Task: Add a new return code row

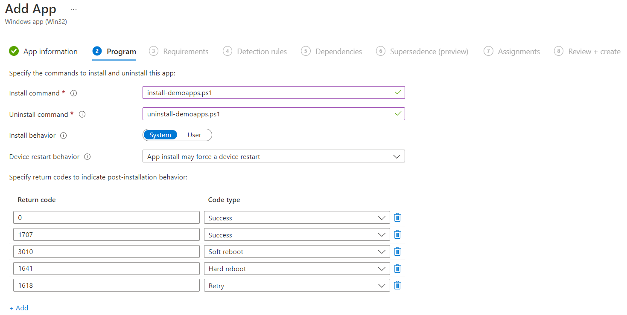Action: (x=19, y=308)
